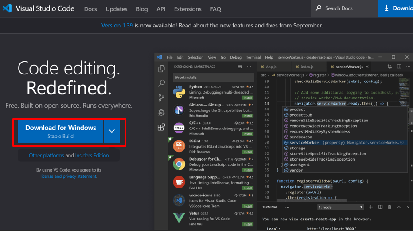The width and height of the screenshot is (413, 231).
Task: Select sendBeacon suggestion in autocomplete list
Action: (344, 137)
